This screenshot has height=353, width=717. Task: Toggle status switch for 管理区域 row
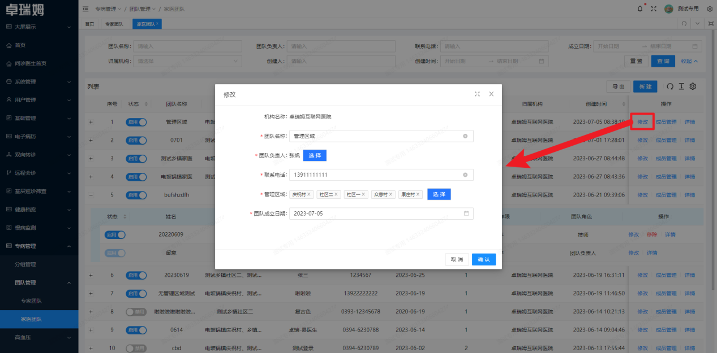coord(136,122)
